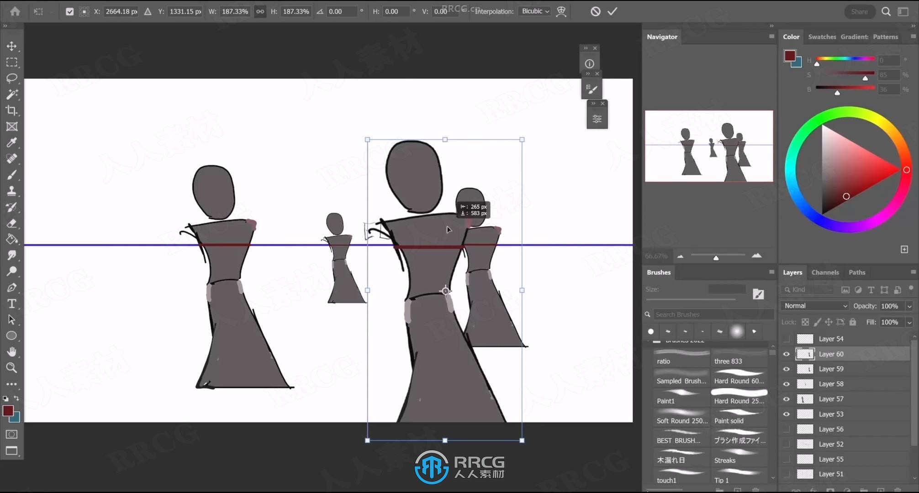
Task: Select the Hard Round 60 brush preset
Action: click(739, 377)
